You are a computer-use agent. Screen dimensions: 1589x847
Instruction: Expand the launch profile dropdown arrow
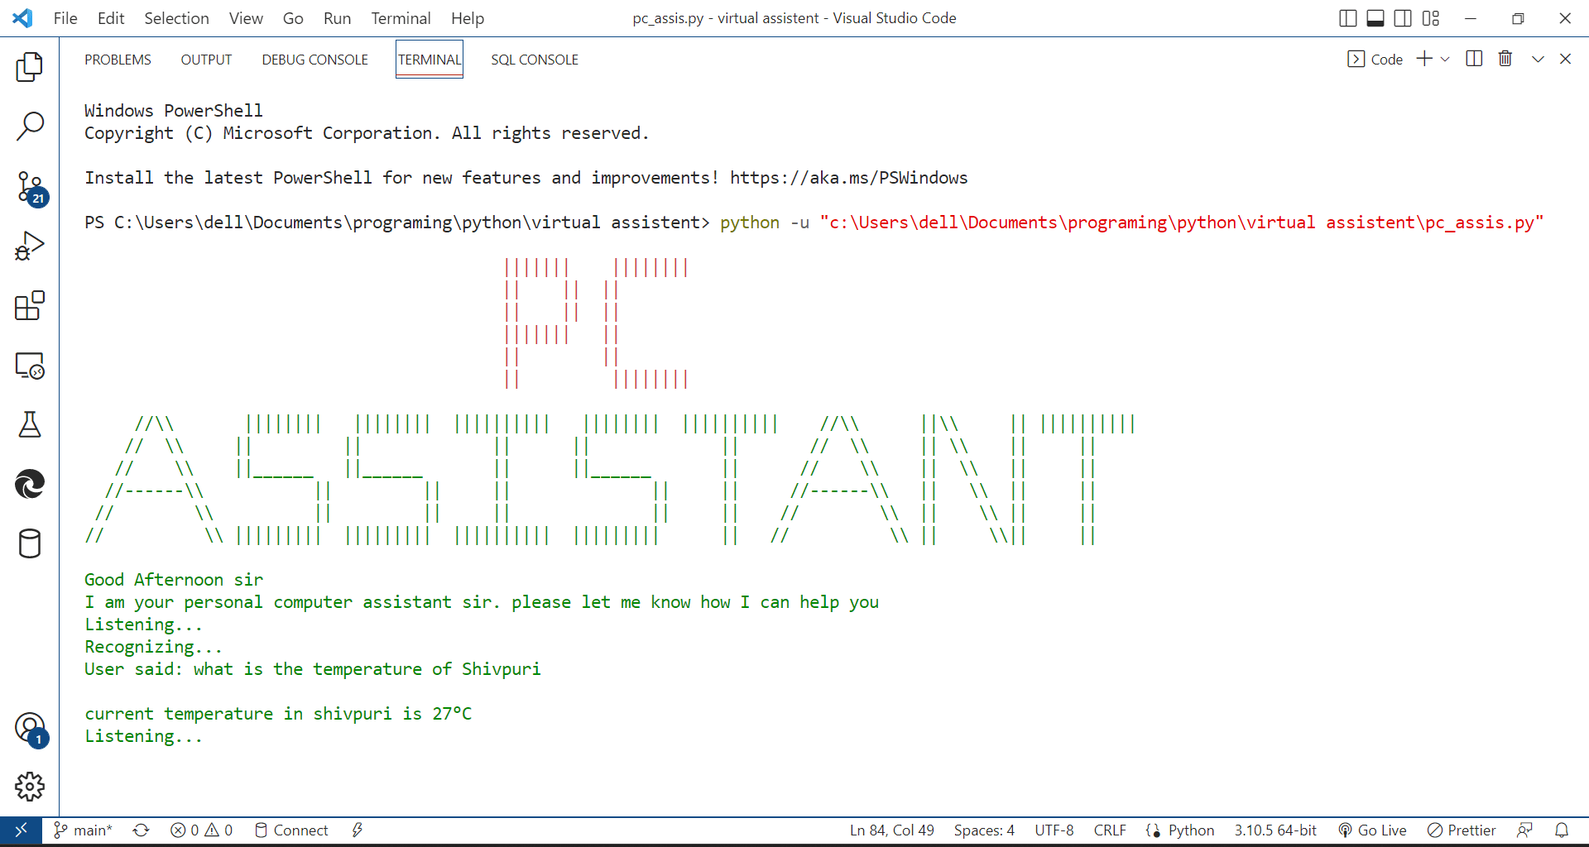1445,60
